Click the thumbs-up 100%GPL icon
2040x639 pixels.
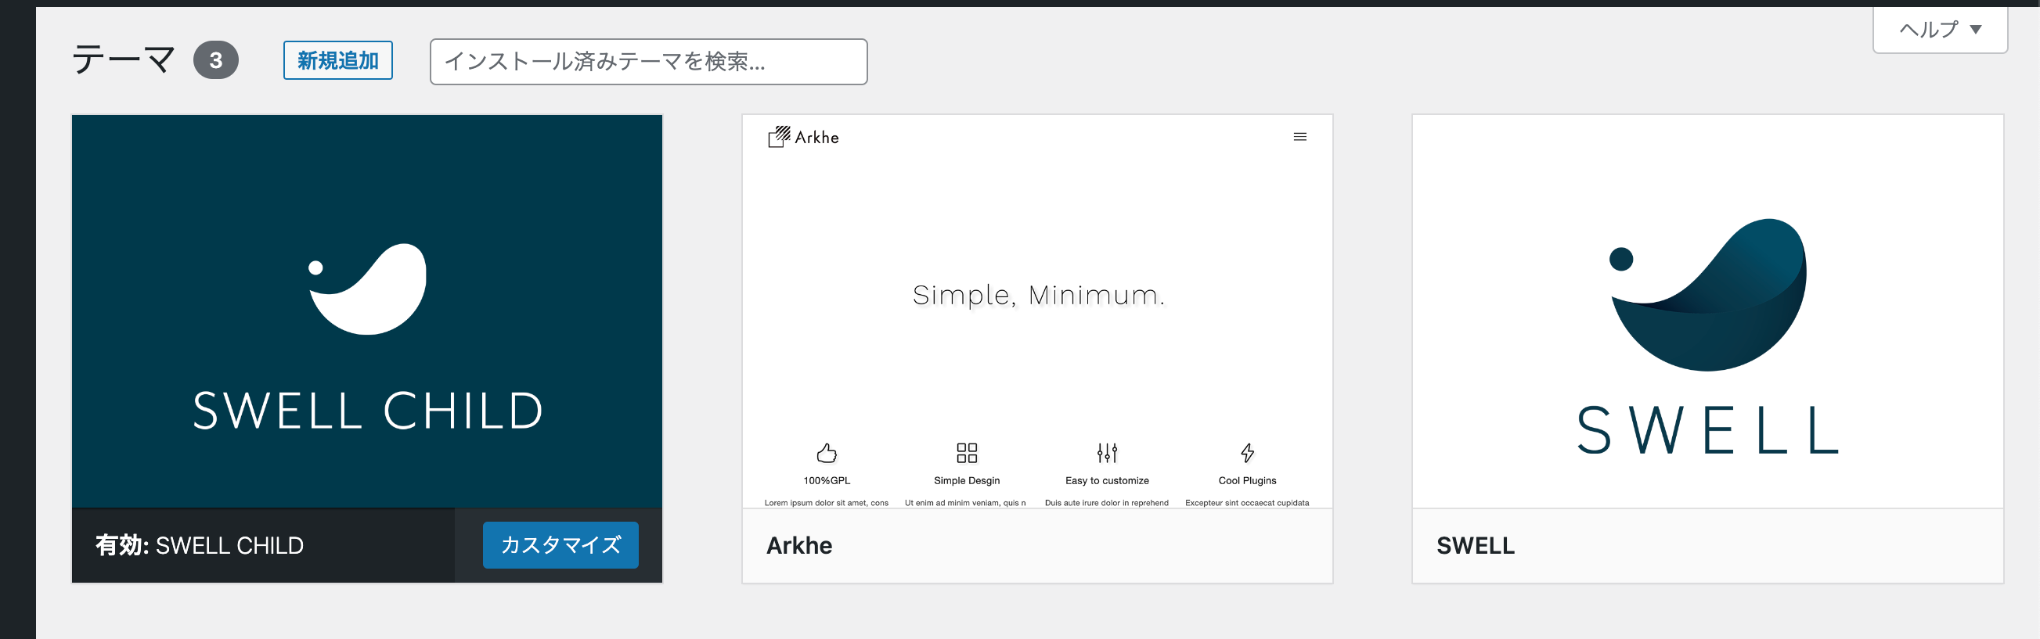827,453
